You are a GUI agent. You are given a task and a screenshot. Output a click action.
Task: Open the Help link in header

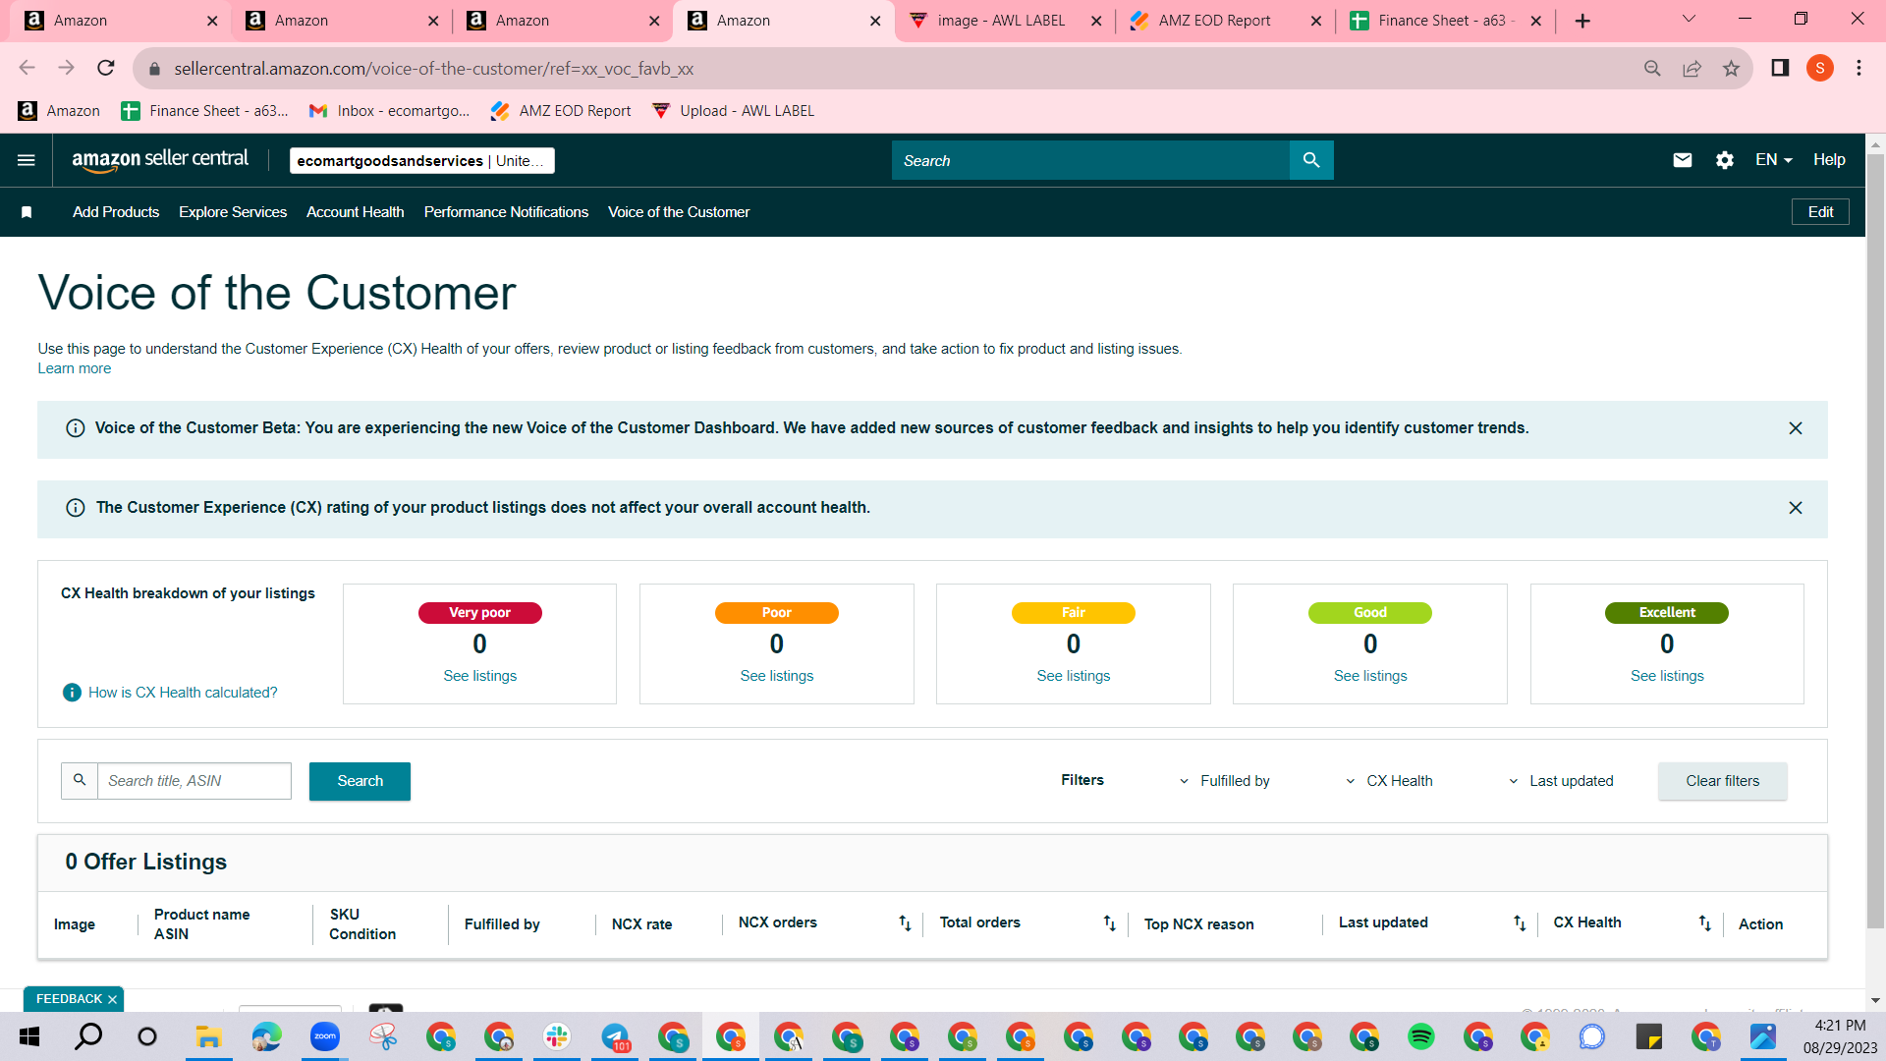1829,160
